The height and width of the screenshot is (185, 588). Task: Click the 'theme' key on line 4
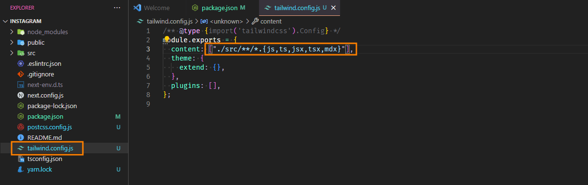pos(181,58)
